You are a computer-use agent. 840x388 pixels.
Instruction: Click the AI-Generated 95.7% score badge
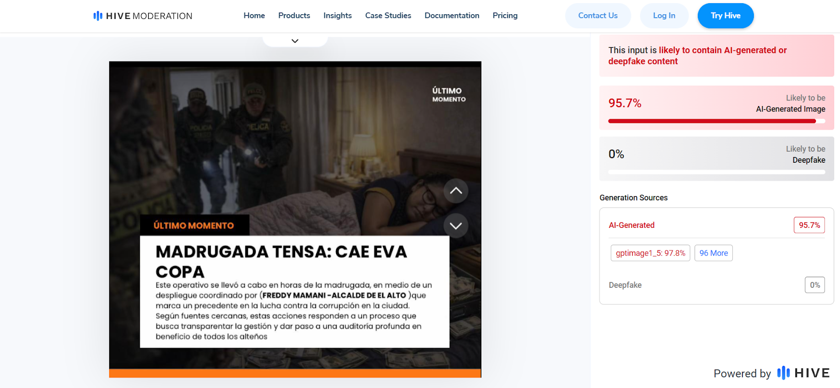[x=809, y=225]
